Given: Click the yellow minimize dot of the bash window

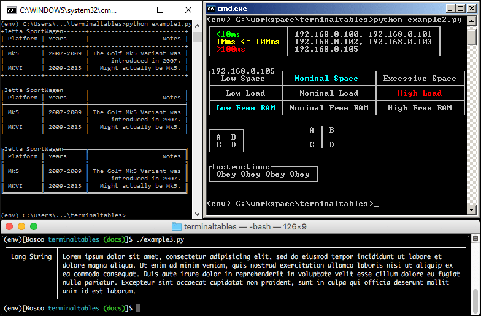Looking at the screenshot, I should click(21, 227).
